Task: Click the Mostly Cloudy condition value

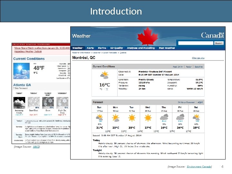Action: (146, 80)
